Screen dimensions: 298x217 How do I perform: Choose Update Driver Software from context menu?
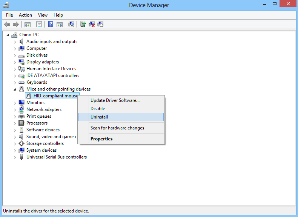point(121,100)
